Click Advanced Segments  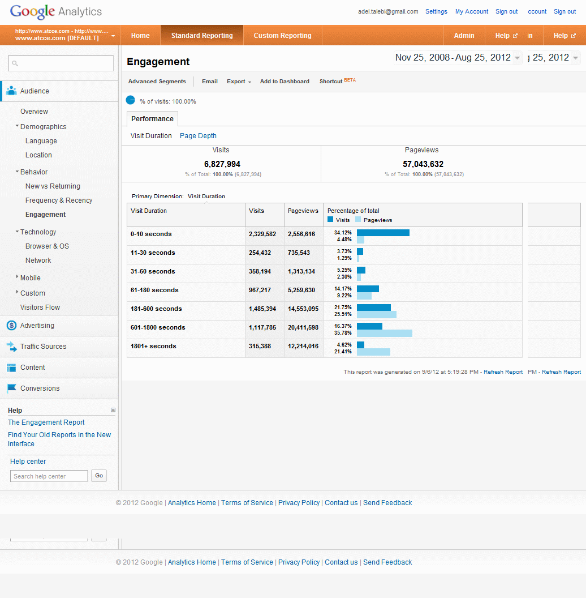pyautogui.click(x=157, y=81)
